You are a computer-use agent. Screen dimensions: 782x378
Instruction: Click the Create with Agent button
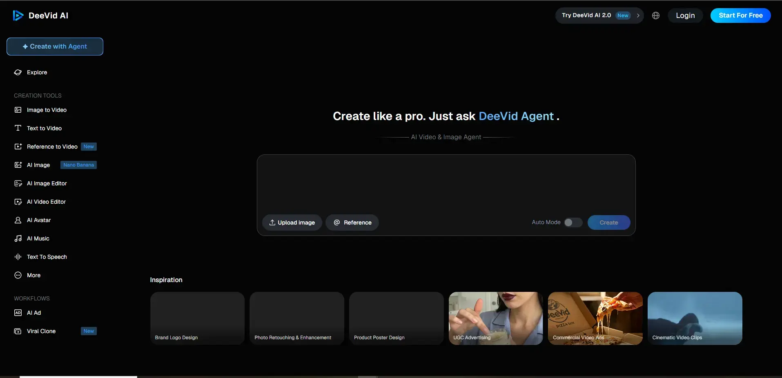click(x=55, y=47)
